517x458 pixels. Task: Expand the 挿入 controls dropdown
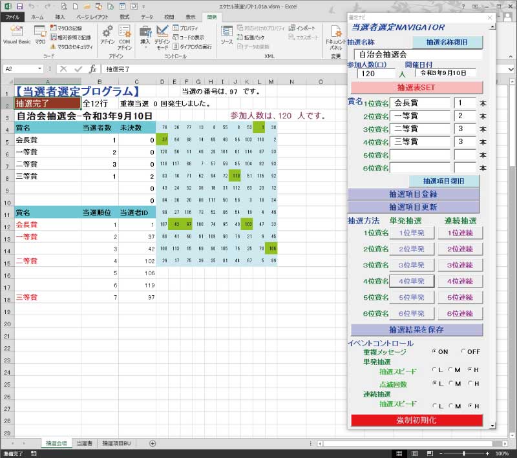tap(145, 47)
